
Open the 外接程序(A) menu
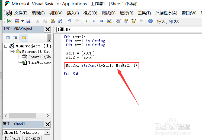(166, 13)
